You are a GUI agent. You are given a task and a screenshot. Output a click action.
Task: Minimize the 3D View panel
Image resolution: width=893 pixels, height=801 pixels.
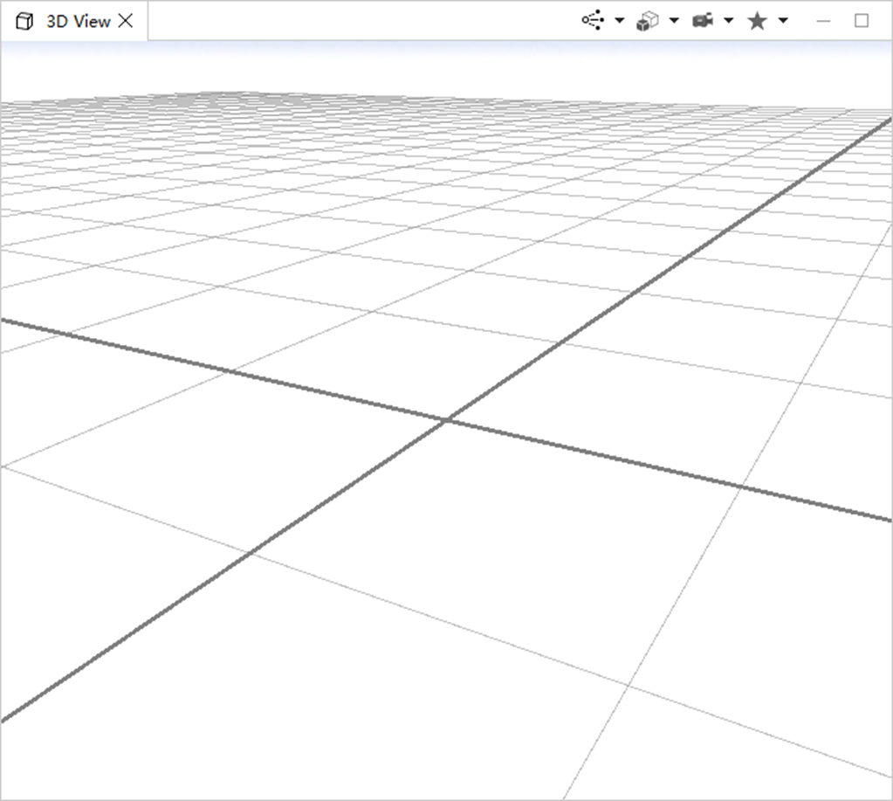[823, 21]
